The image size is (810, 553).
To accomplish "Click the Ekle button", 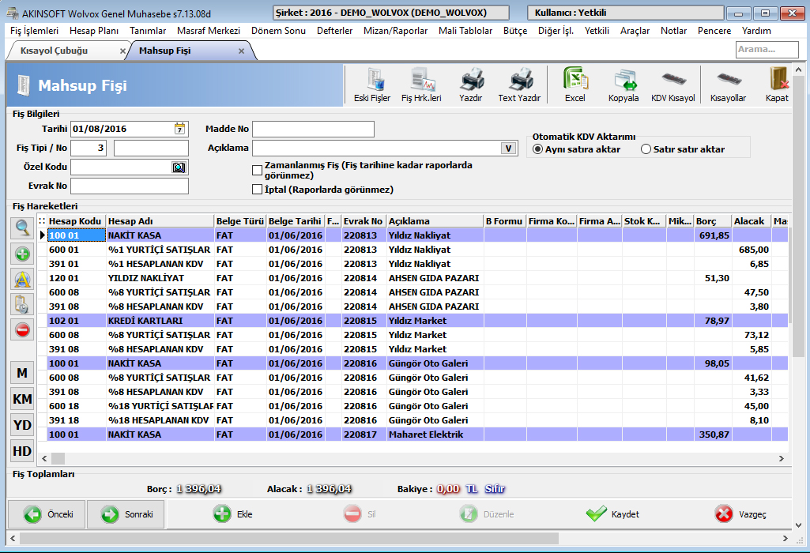I will pos(233,514).
